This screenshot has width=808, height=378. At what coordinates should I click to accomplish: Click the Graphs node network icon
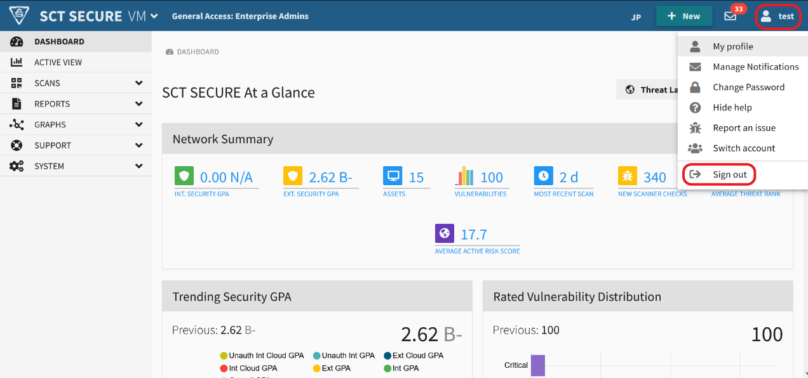(17, 125)
